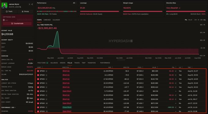Image resolution: width=208 pixels, height=114 pixels.
Task: Click SP500 asset icon in Aug 02, 23:40 row
Action: (38, 83)
